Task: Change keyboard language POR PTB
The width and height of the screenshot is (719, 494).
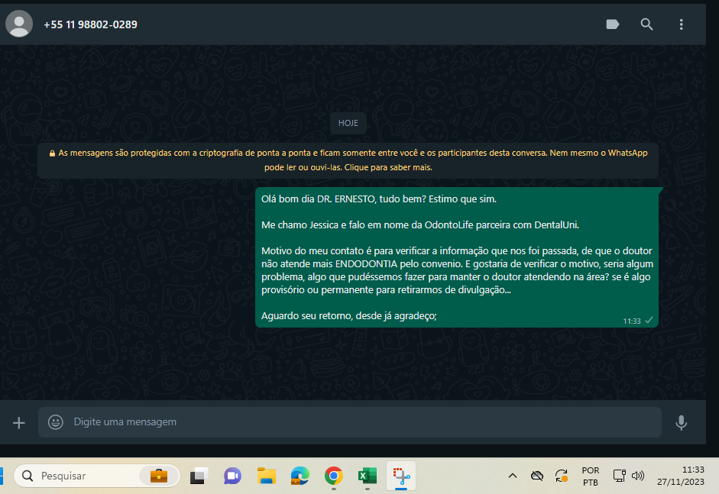Action: 590,476
